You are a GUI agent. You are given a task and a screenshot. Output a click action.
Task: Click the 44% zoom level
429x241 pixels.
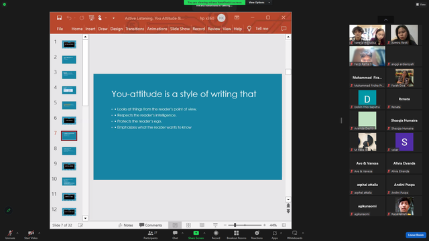point(273,225)
